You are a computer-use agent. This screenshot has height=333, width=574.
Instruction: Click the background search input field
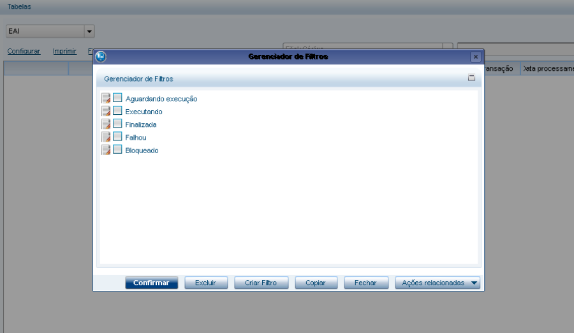click(515, 48)
